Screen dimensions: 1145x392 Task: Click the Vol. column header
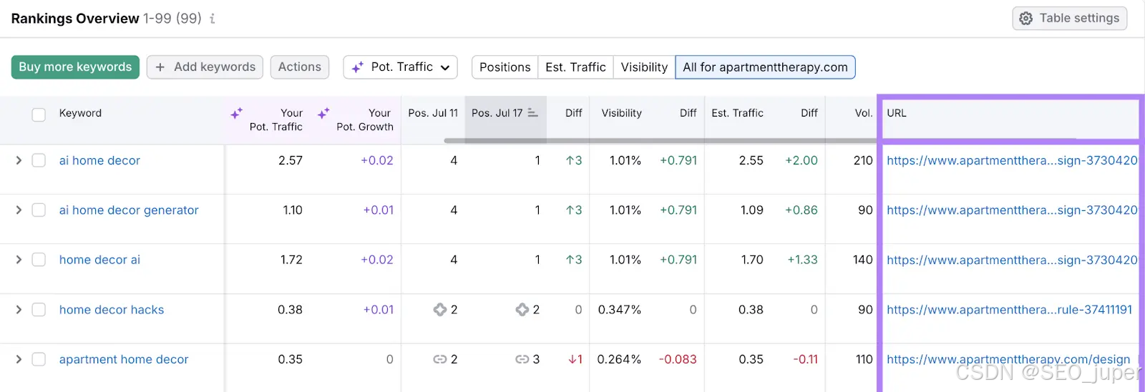(864, 113)
